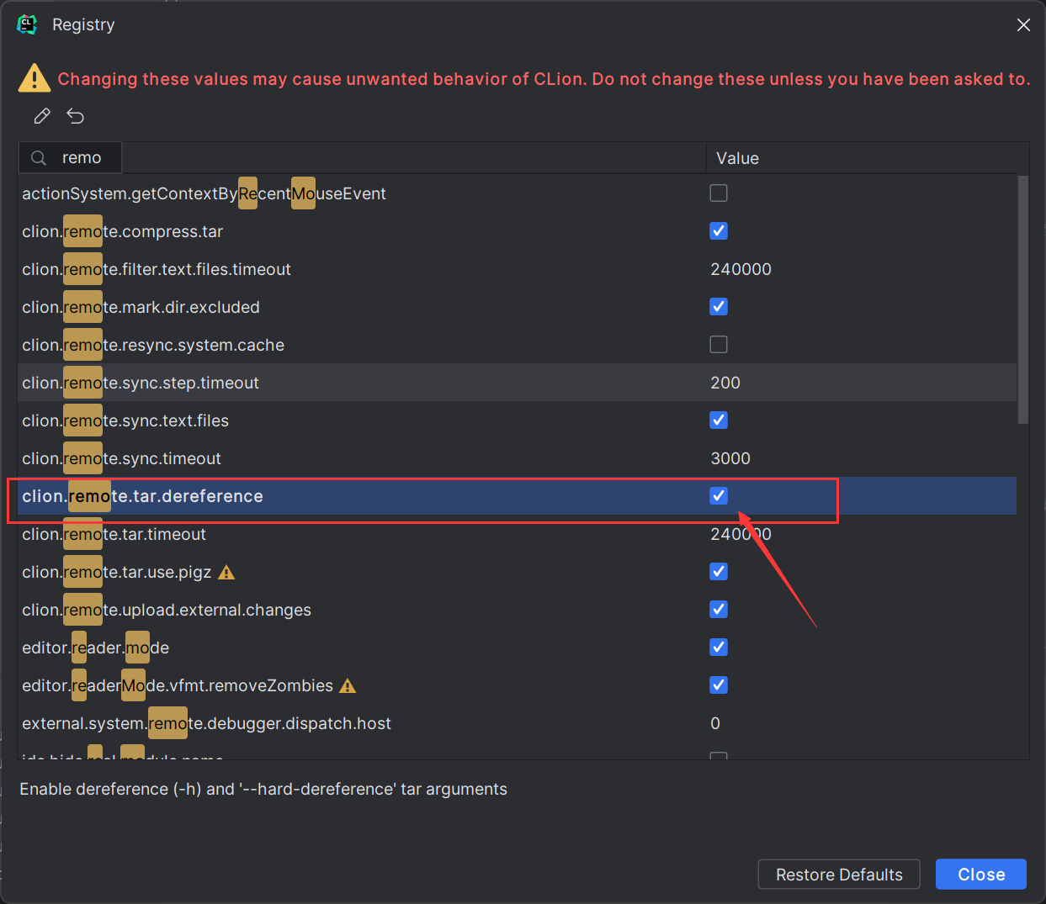Image resolution: width=1046 pixels, height=904 pixels.
Task: Toggle clion.remote.tar.dereference checkbox
Action: [x=719, y=496]
